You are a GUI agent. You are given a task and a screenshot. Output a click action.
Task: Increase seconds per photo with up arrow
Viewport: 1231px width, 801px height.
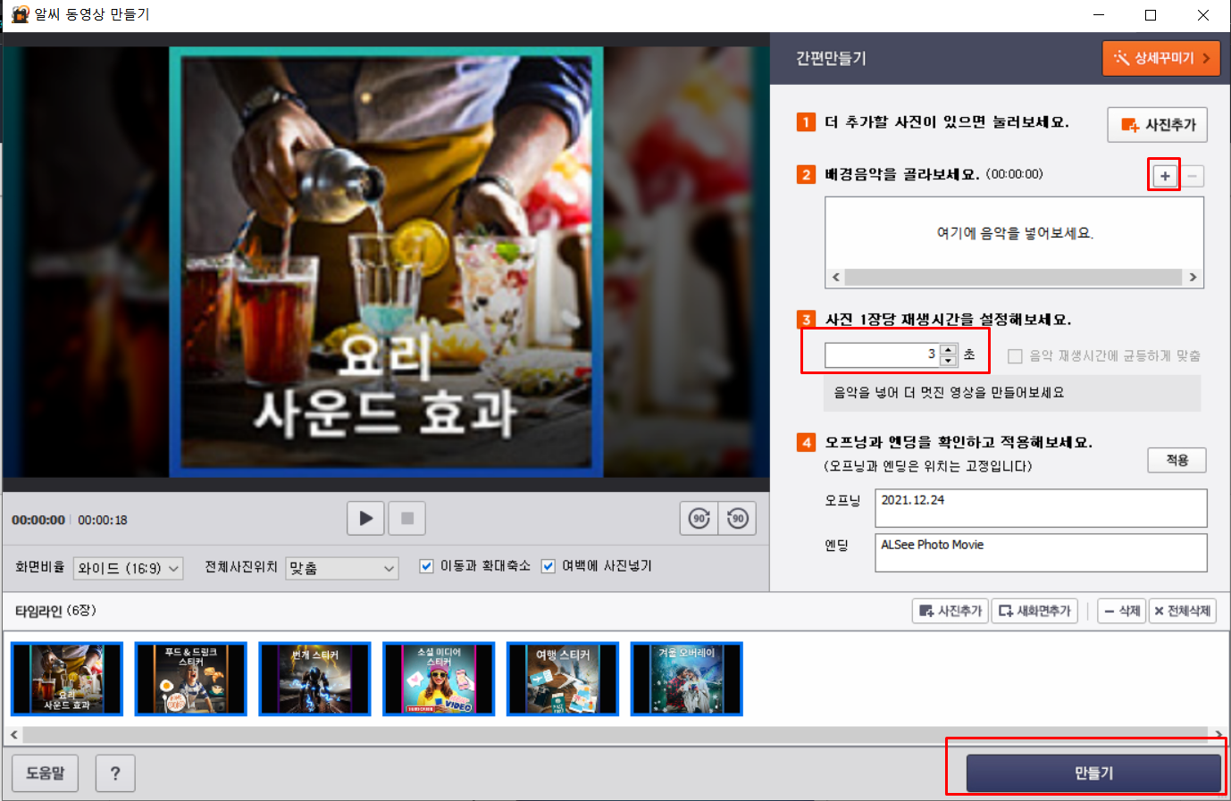point(949,349)
